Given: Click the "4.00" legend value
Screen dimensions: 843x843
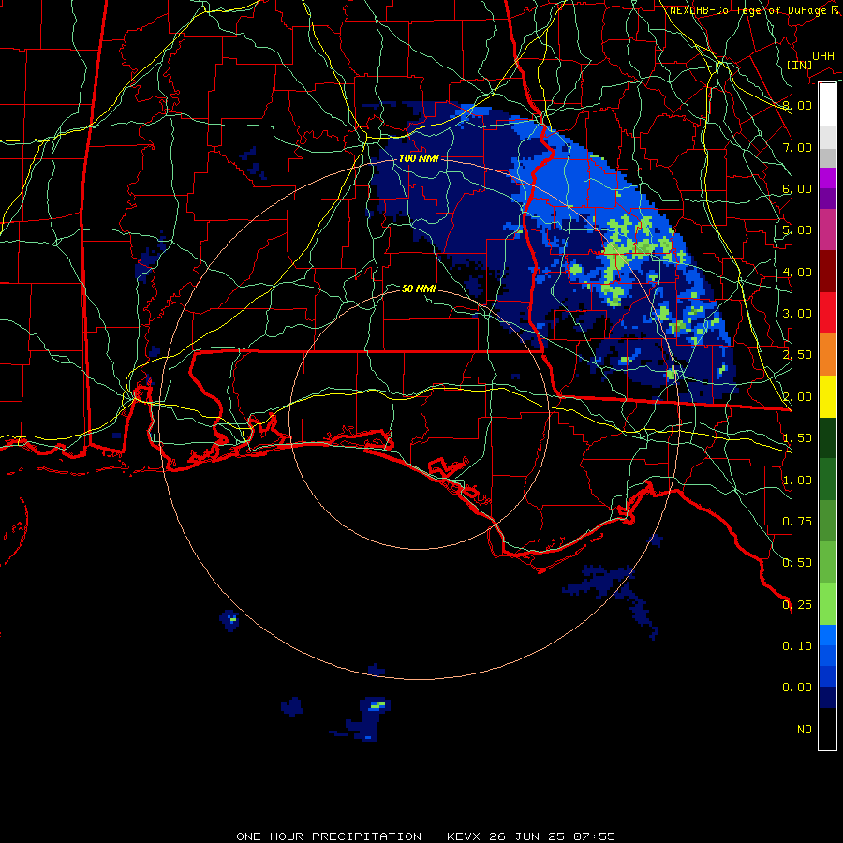Looking at the screenshot, I should pyautogui.click(x=797, y=272).
